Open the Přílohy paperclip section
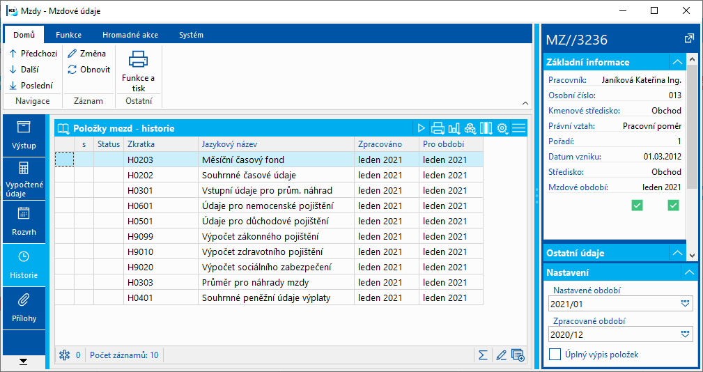Image resolution: width=703 pixels, height=372 pixels. click(24, 309)
